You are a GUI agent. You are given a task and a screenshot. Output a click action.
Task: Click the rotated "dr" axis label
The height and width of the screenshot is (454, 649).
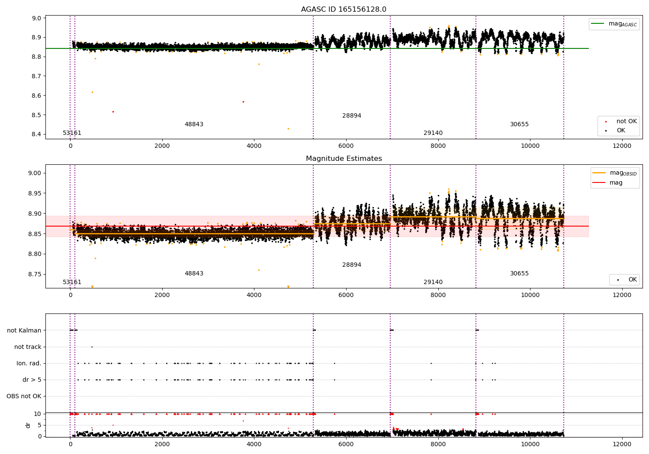point(28,425)
